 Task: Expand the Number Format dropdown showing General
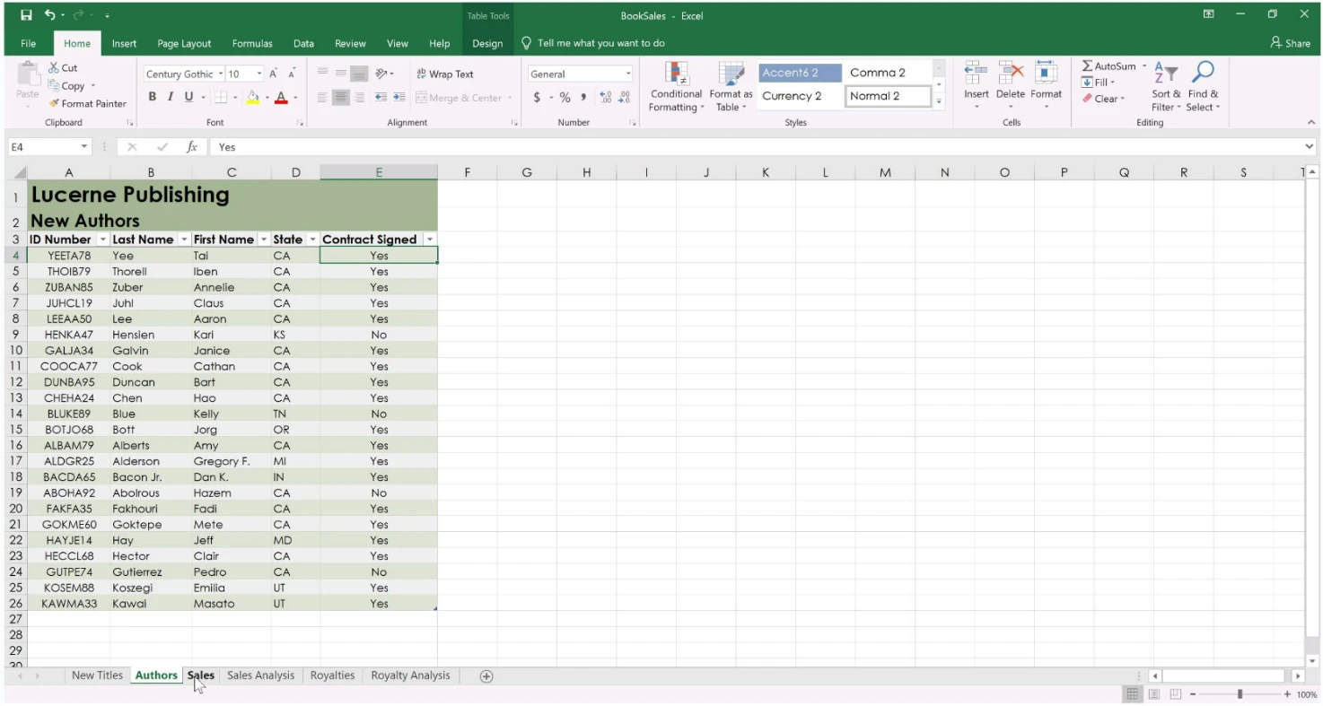627,74
